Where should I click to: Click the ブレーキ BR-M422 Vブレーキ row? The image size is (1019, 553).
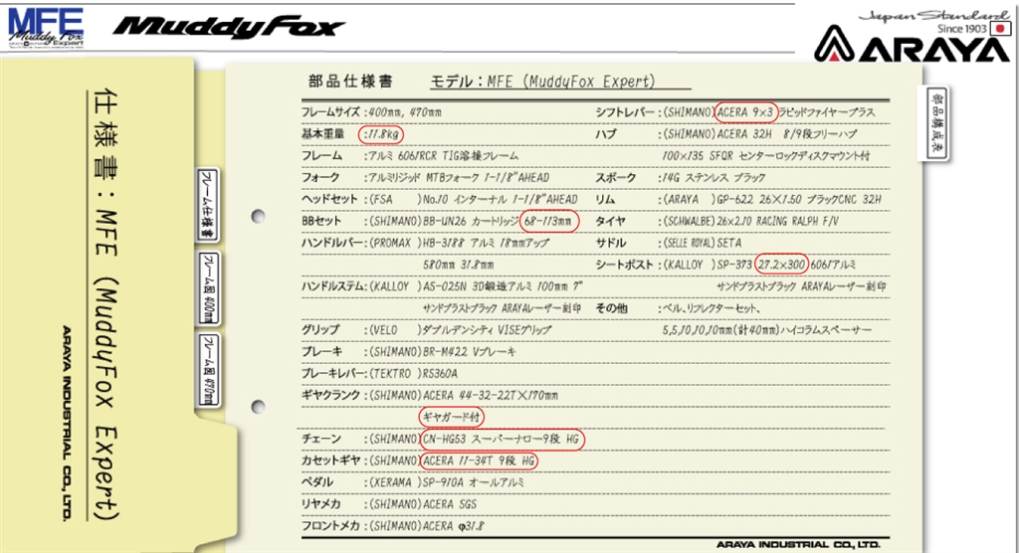point(408,351)
